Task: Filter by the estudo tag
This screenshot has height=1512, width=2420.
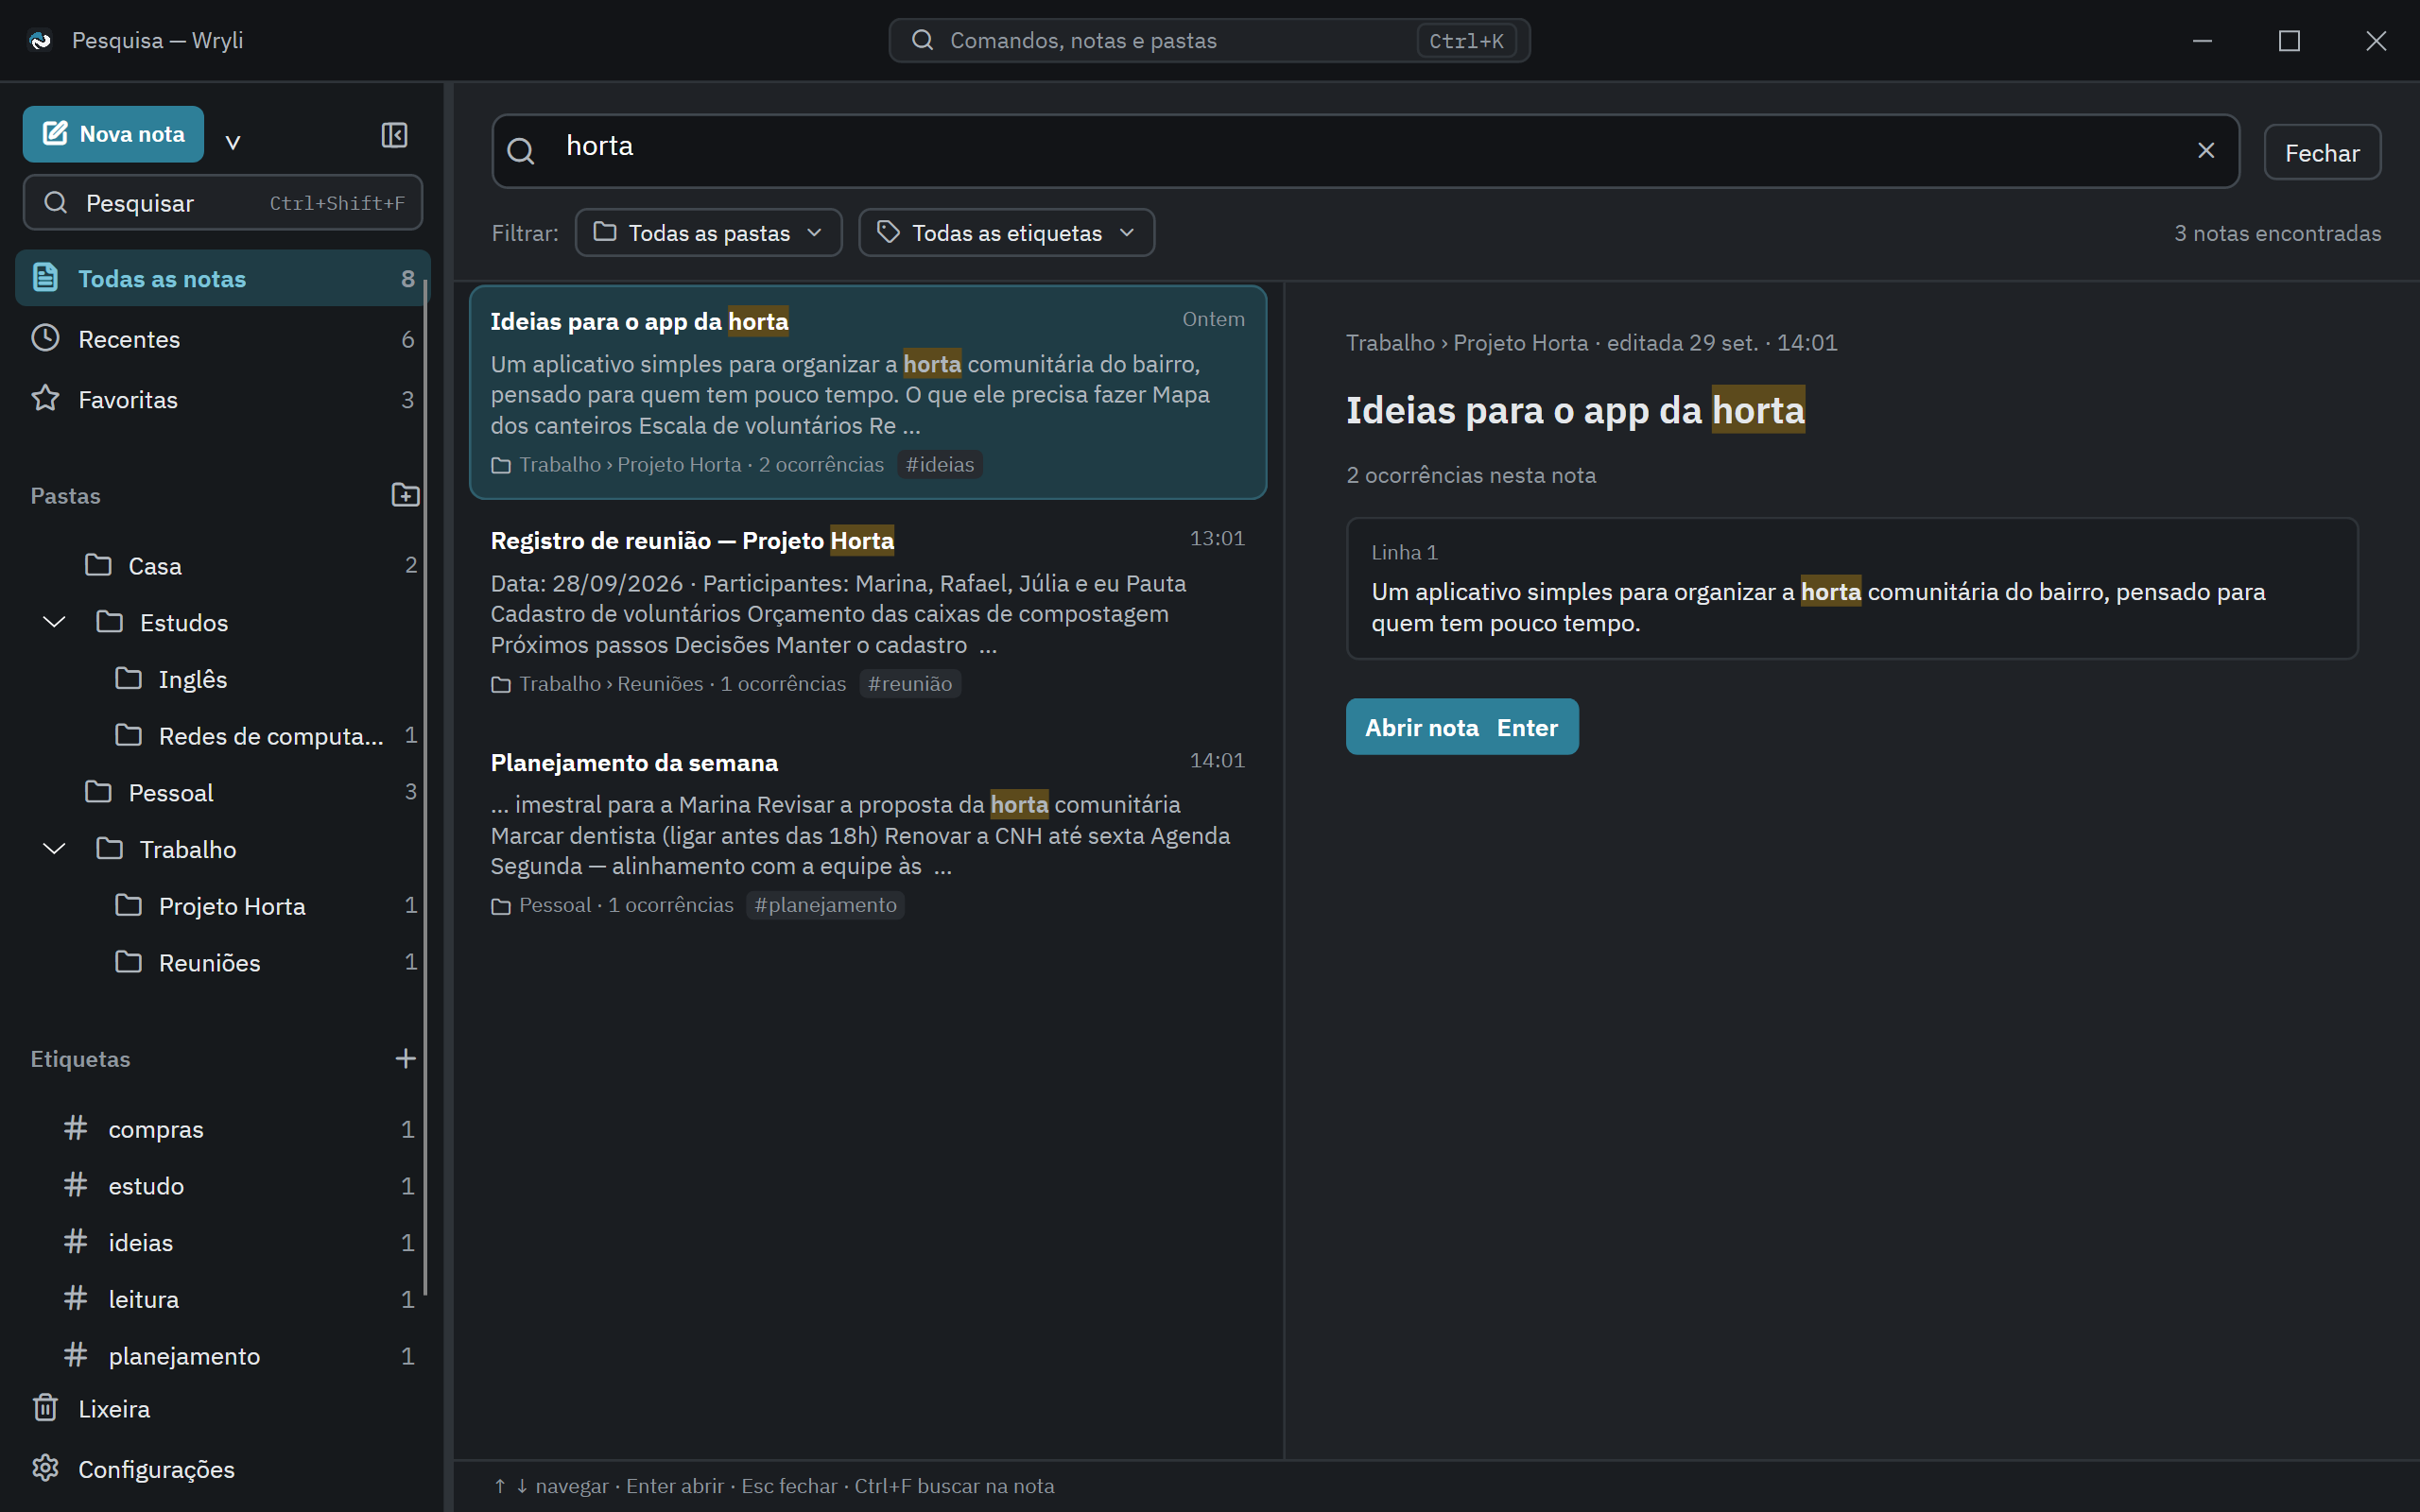Action: (222, 1186)
